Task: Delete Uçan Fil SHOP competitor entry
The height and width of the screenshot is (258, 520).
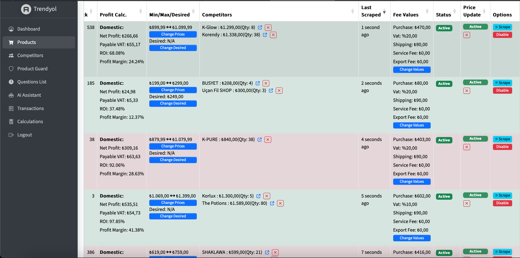Action: [279, 91]
